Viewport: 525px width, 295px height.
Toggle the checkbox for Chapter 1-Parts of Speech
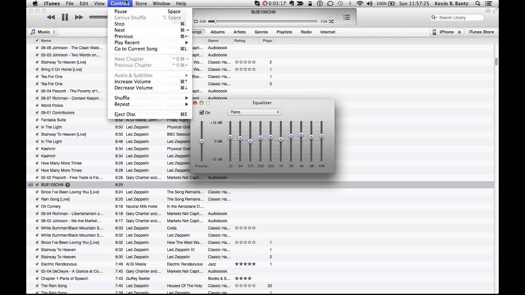37,279
